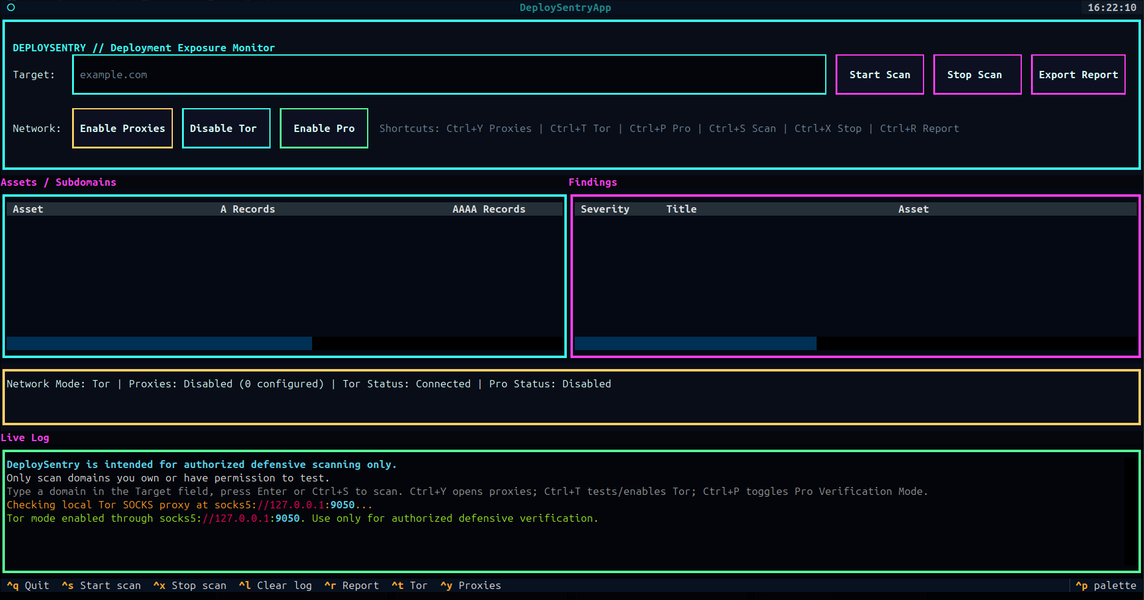Image resolution: width=1144 pixels, height=600 pixels.
Task: Click the Assets table horizontal scrollbar
Action: point(285,343)
